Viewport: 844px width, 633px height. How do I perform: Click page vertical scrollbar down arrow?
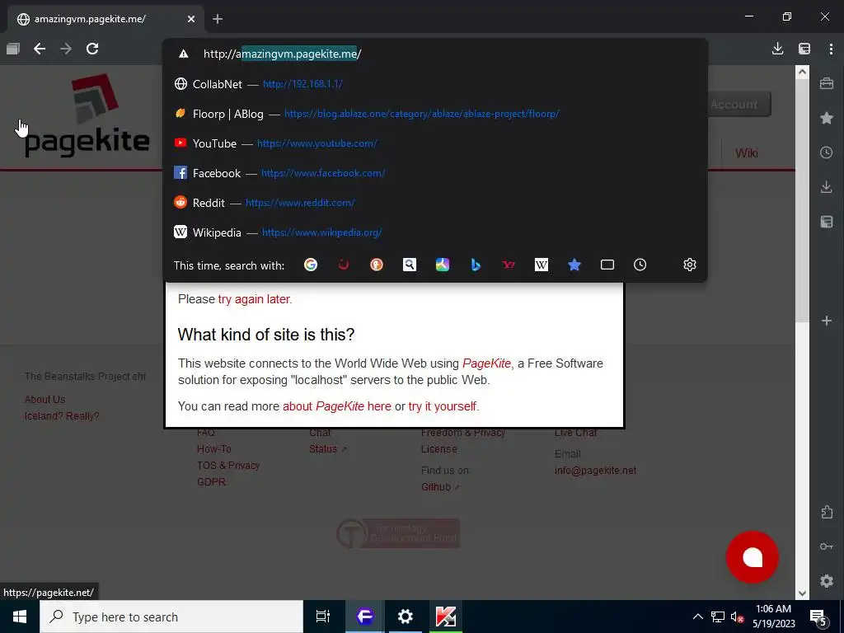click(x=802, y=593)
